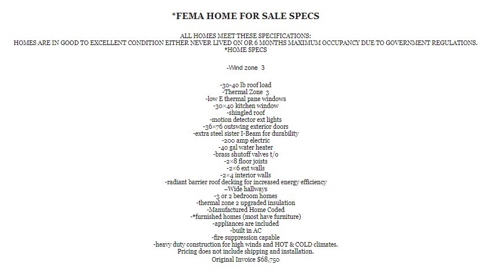
Task: Click the Wind zone 3 line
Action: point(246,68)
